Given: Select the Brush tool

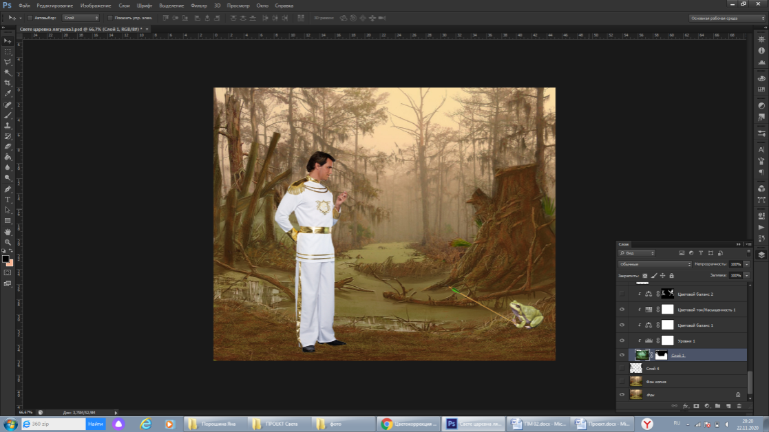Looking at the screenshot, I should pyautogui.click(x=8, y=115).
